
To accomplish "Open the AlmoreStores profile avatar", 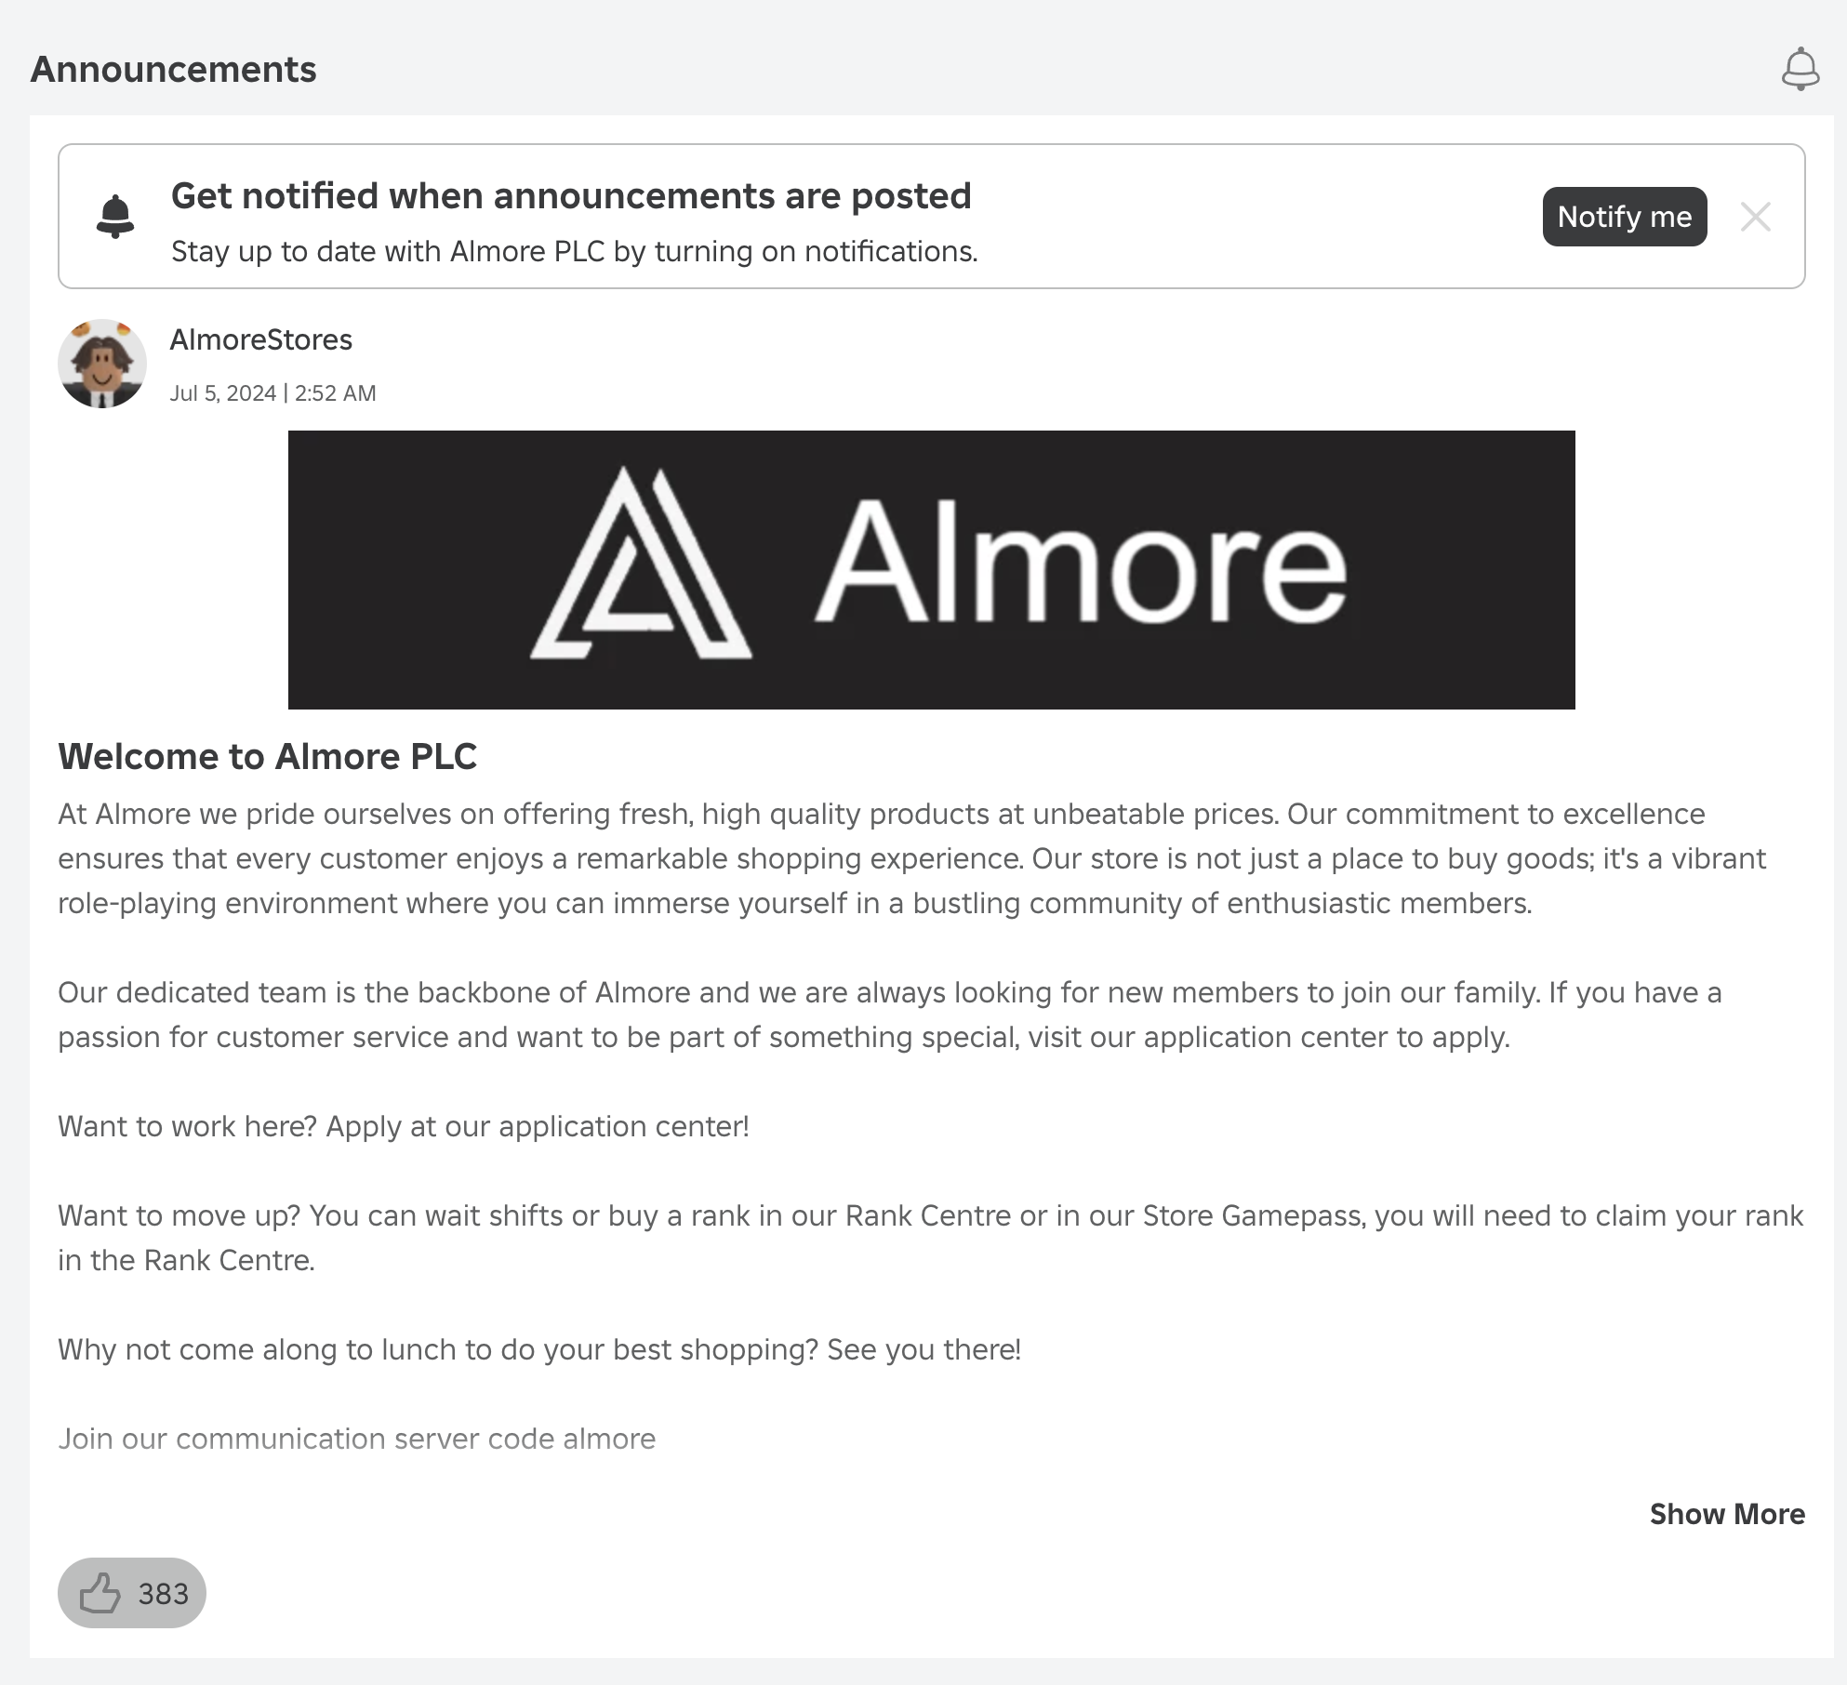I will 102,364.
